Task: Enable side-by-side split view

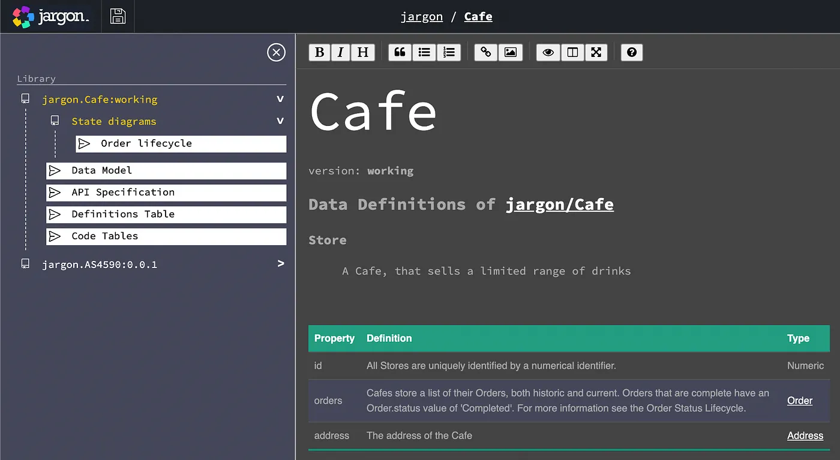Action: point(572,52)
